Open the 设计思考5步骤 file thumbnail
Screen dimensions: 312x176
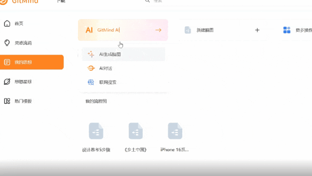[x=96, y=131]
